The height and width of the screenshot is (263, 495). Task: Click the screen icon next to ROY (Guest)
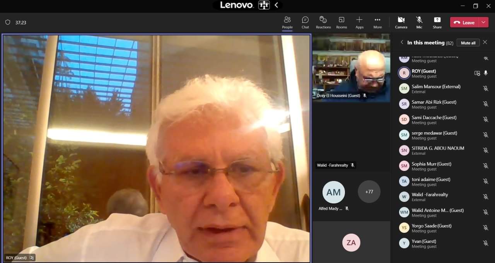coord(477,73)
